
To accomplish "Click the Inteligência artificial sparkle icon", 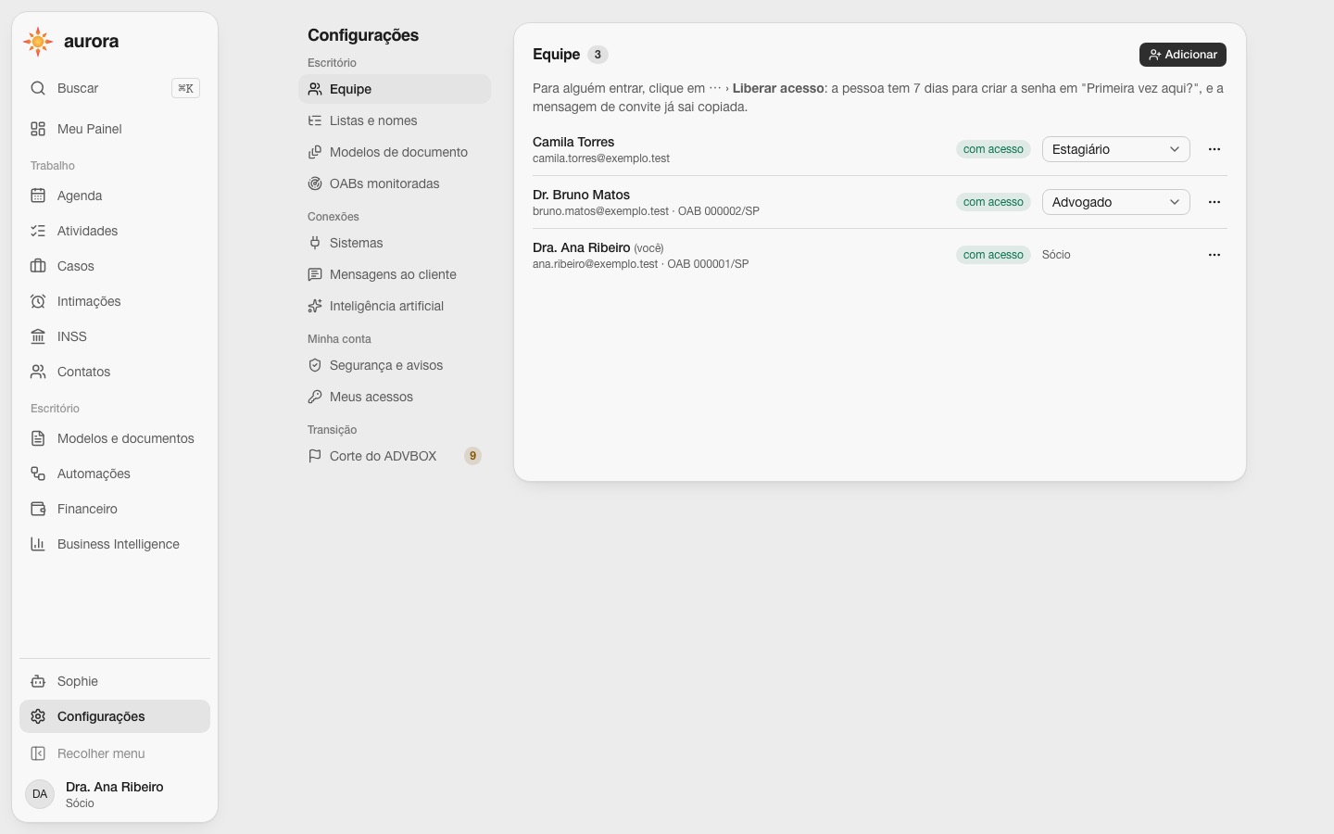I will coord(315,306).
